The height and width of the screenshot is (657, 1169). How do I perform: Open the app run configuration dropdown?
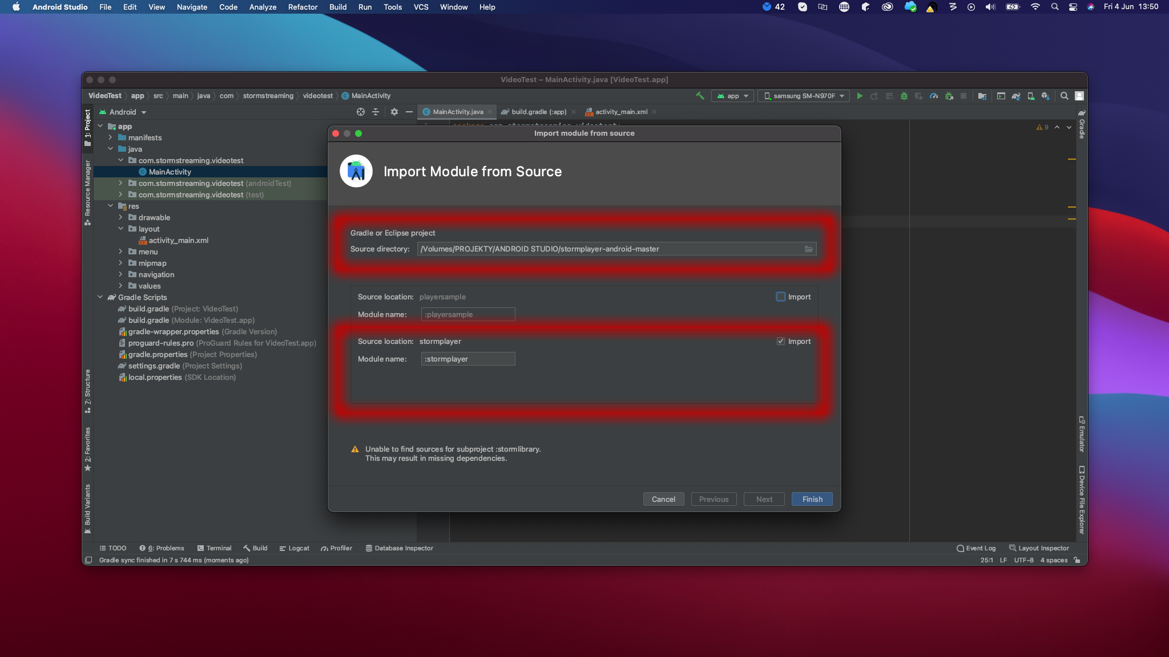(732, 96)
